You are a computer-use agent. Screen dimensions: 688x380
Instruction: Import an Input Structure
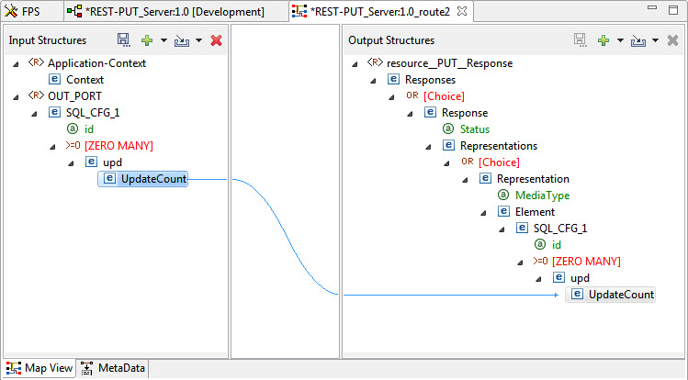click(182, 40)
